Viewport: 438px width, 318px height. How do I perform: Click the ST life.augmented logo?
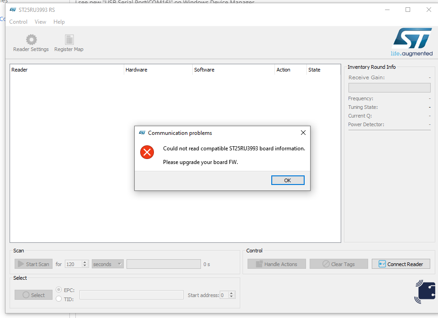[412, 42]
